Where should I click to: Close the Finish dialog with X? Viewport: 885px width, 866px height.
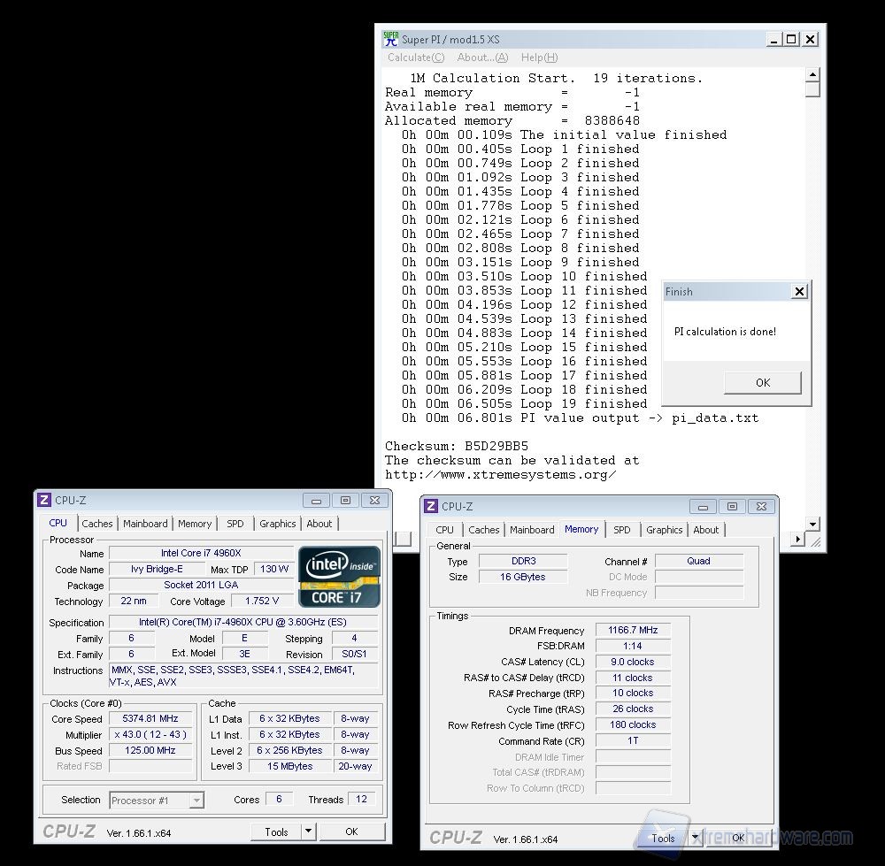(798, 292)
